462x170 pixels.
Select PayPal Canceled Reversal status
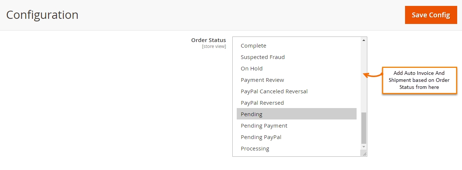pyautogui.click(x=274, y=91)
